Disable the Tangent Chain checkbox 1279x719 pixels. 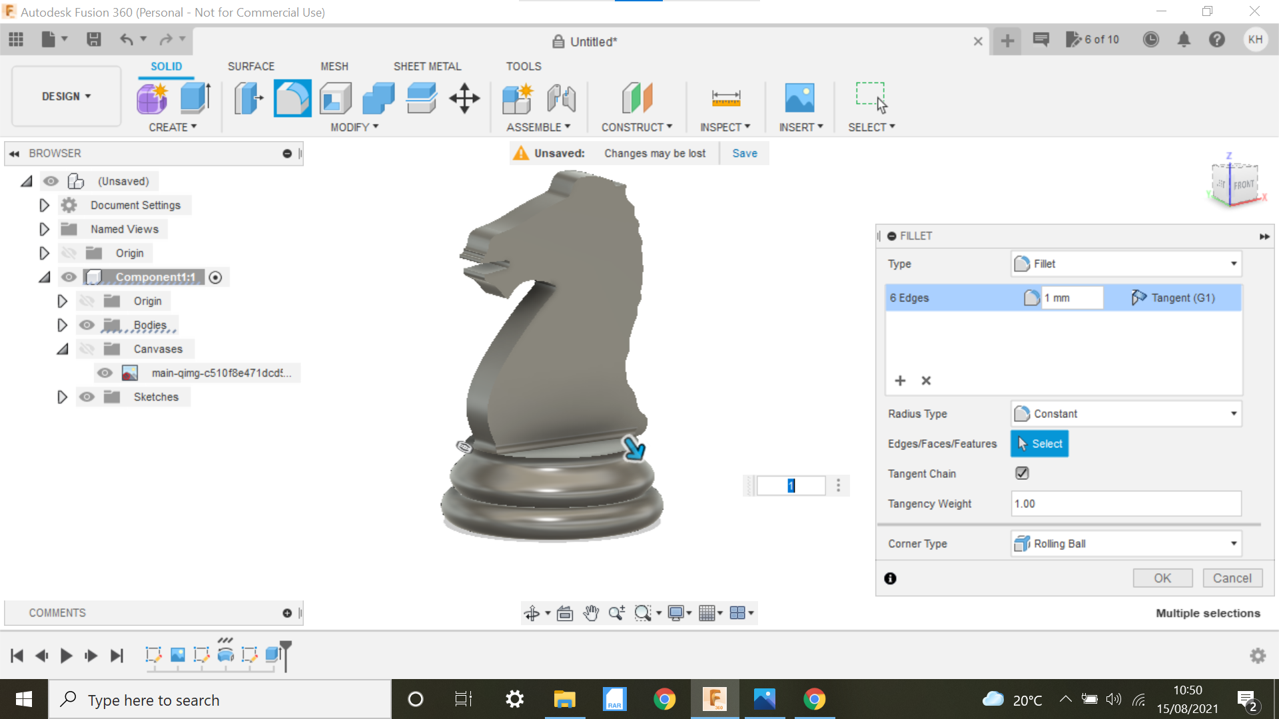coord(1023,473)
